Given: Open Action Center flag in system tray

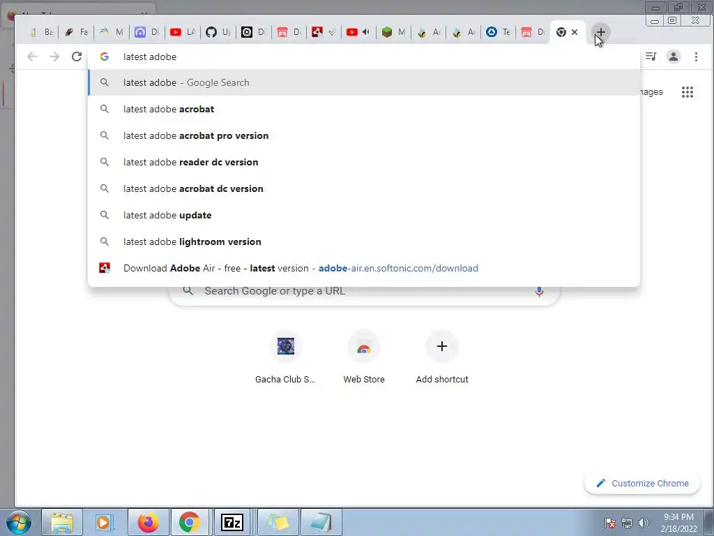Looking at the screenshot, I should [x=610, y=523].
